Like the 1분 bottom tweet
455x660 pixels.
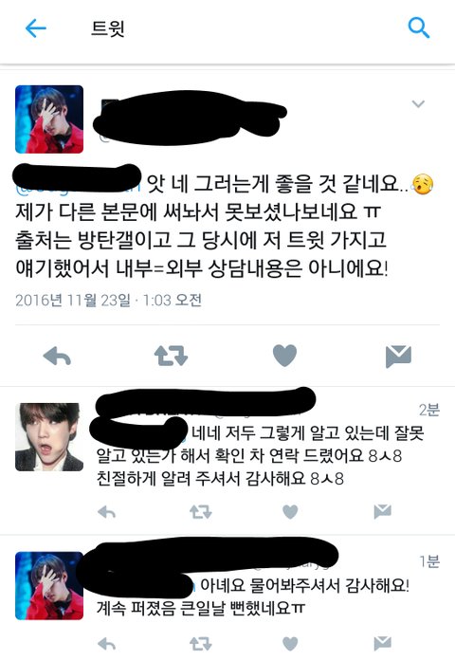point(290,643)
